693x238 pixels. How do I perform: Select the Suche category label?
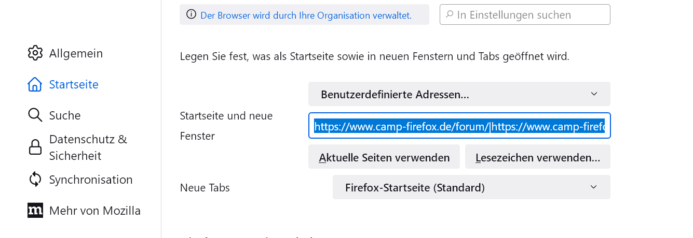click(64, 115)
